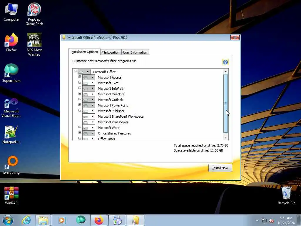Launch Internet Explorer from the taskbar
301x226 pixels.
click(x=26, y=220)
